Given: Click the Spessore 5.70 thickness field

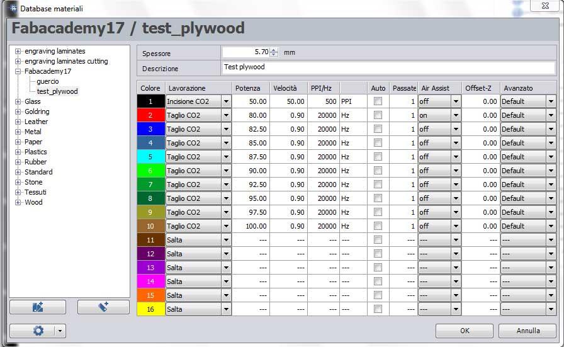Looking at the screenshot, I should click(x=246, y=52).
